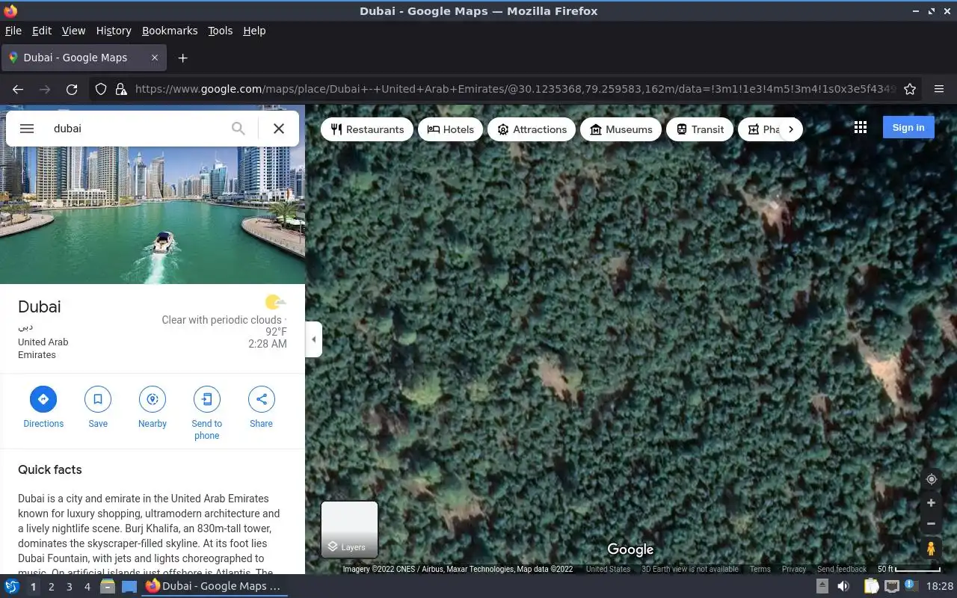The width and height of the screenshot is (957, 598).
Task: Click the search magnifier icon
Action: coord(238,129)
